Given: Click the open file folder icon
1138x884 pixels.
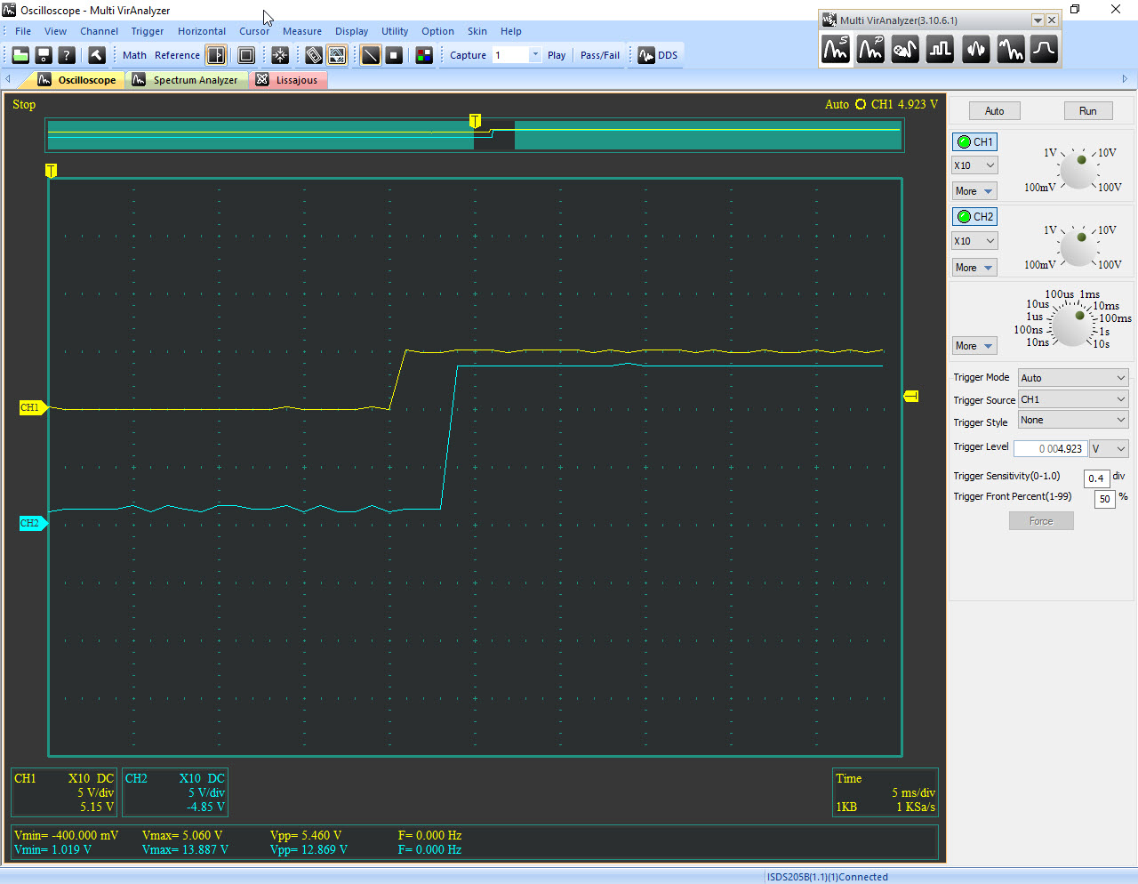Looking at the screenshot, I should (20, 55).
